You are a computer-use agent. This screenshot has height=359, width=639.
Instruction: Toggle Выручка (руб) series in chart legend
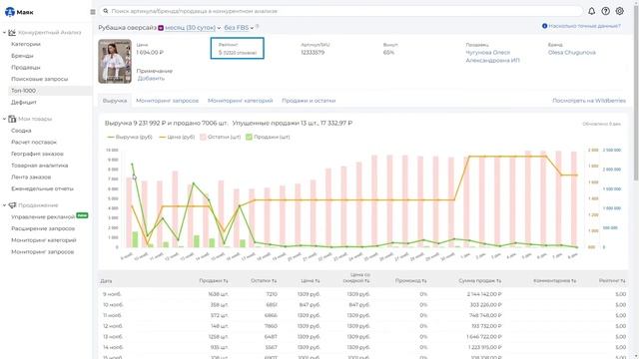pyautogui.click(x=129, y=137)
